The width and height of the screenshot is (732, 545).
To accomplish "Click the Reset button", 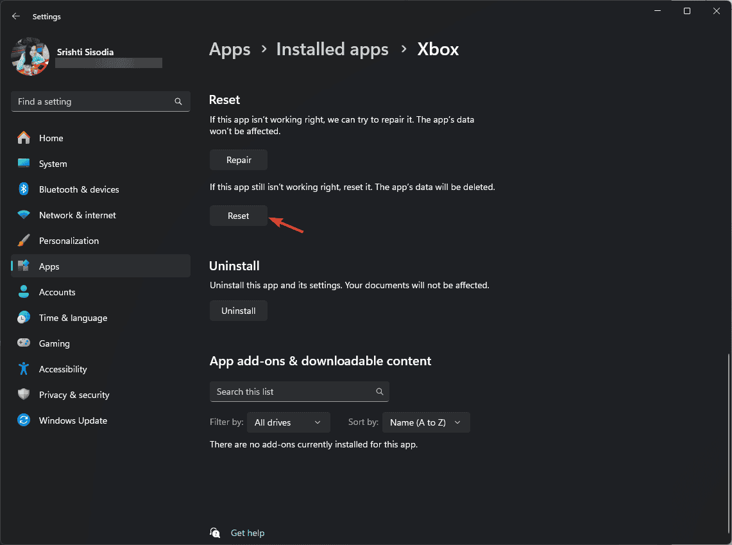I will coord(239,216).
